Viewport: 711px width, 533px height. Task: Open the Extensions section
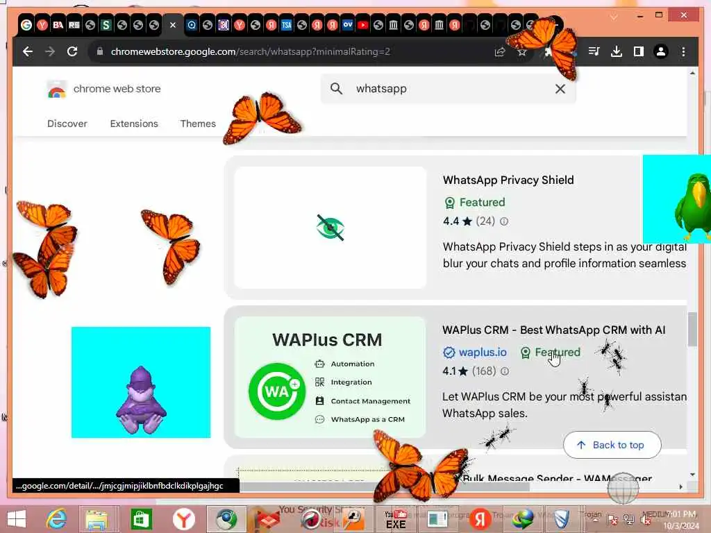[x=134, y=124]
